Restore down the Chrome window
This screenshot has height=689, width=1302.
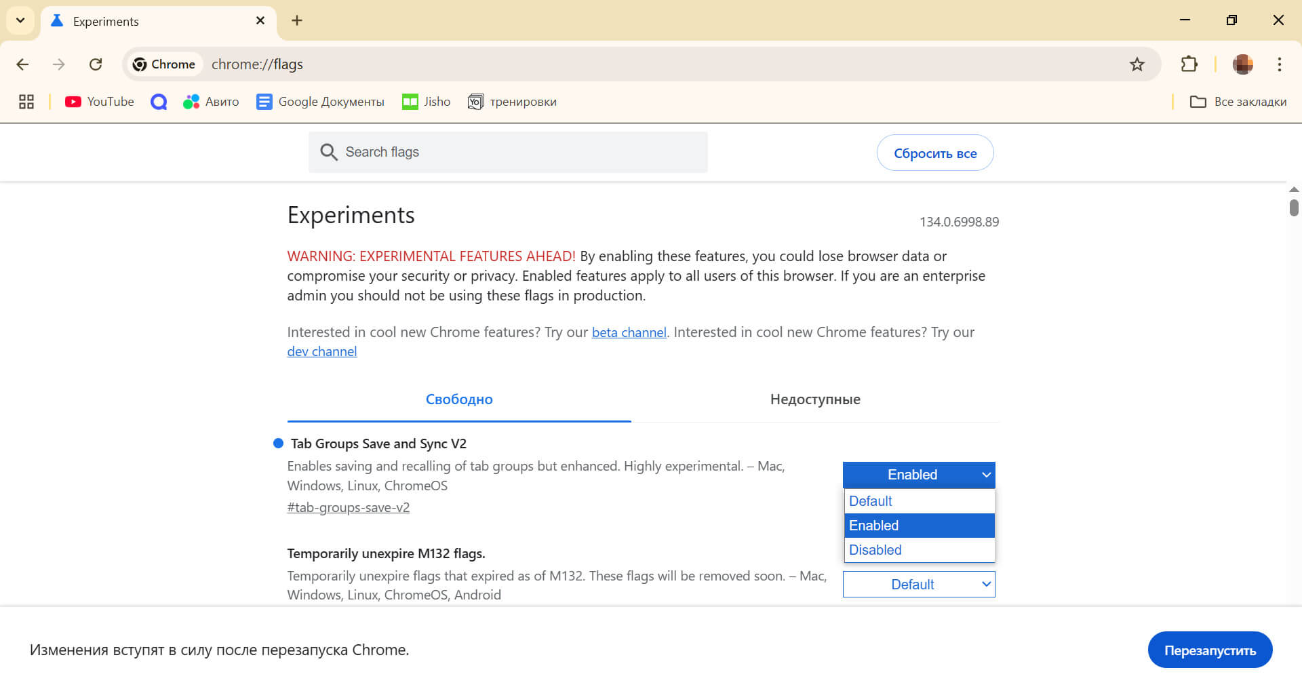pyautogui.click(x=1232, y=20)
